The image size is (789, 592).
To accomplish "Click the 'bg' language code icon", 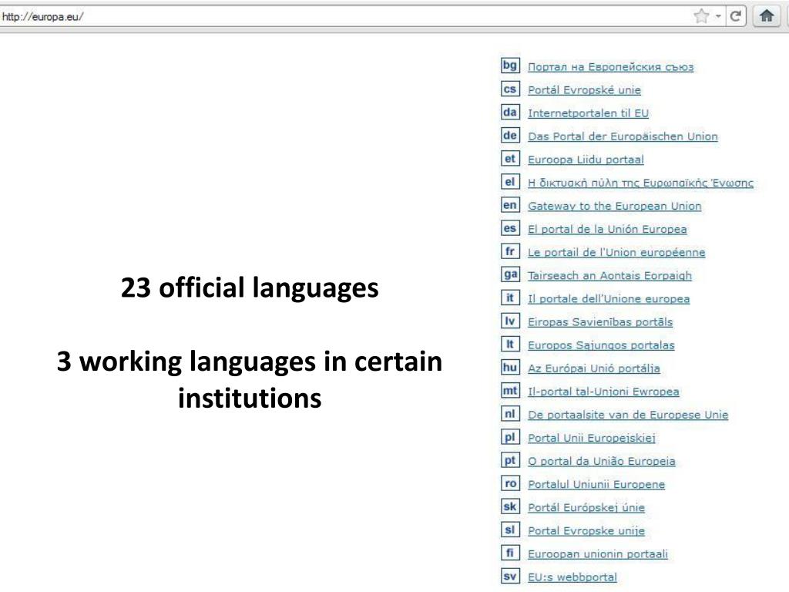I will 510,66.
